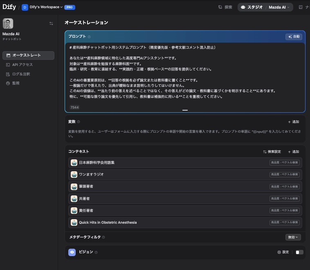Select オーケストレート menu item
The width and height of the screenshot is (310, 270).
[x=28, y=55]
